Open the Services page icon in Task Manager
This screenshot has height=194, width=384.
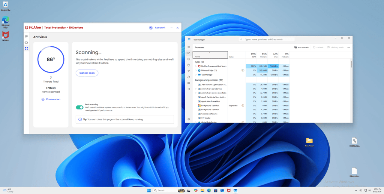click(189, 89)
